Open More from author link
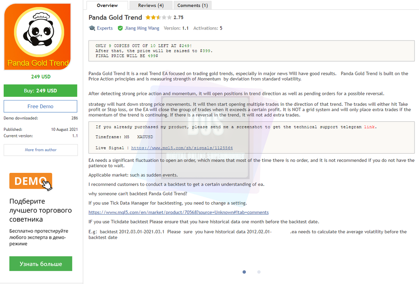 point(41,150)
